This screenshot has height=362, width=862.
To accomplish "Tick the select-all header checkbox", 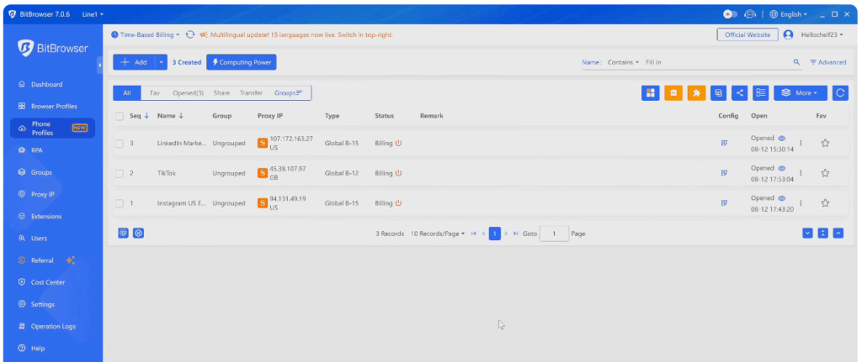I will click(x=120, y=116).
